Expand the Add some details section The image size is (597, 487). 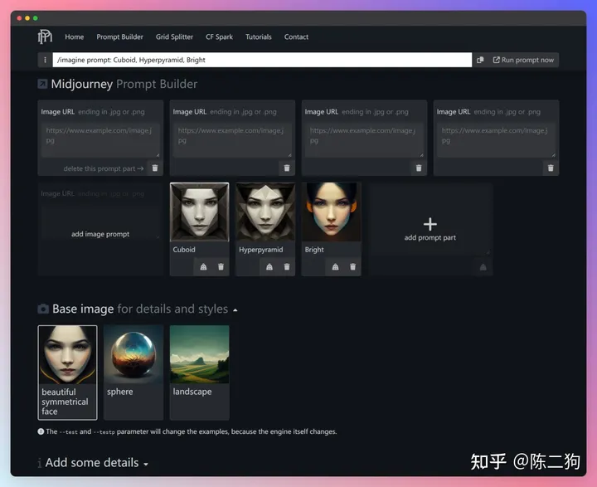(146, 464)
